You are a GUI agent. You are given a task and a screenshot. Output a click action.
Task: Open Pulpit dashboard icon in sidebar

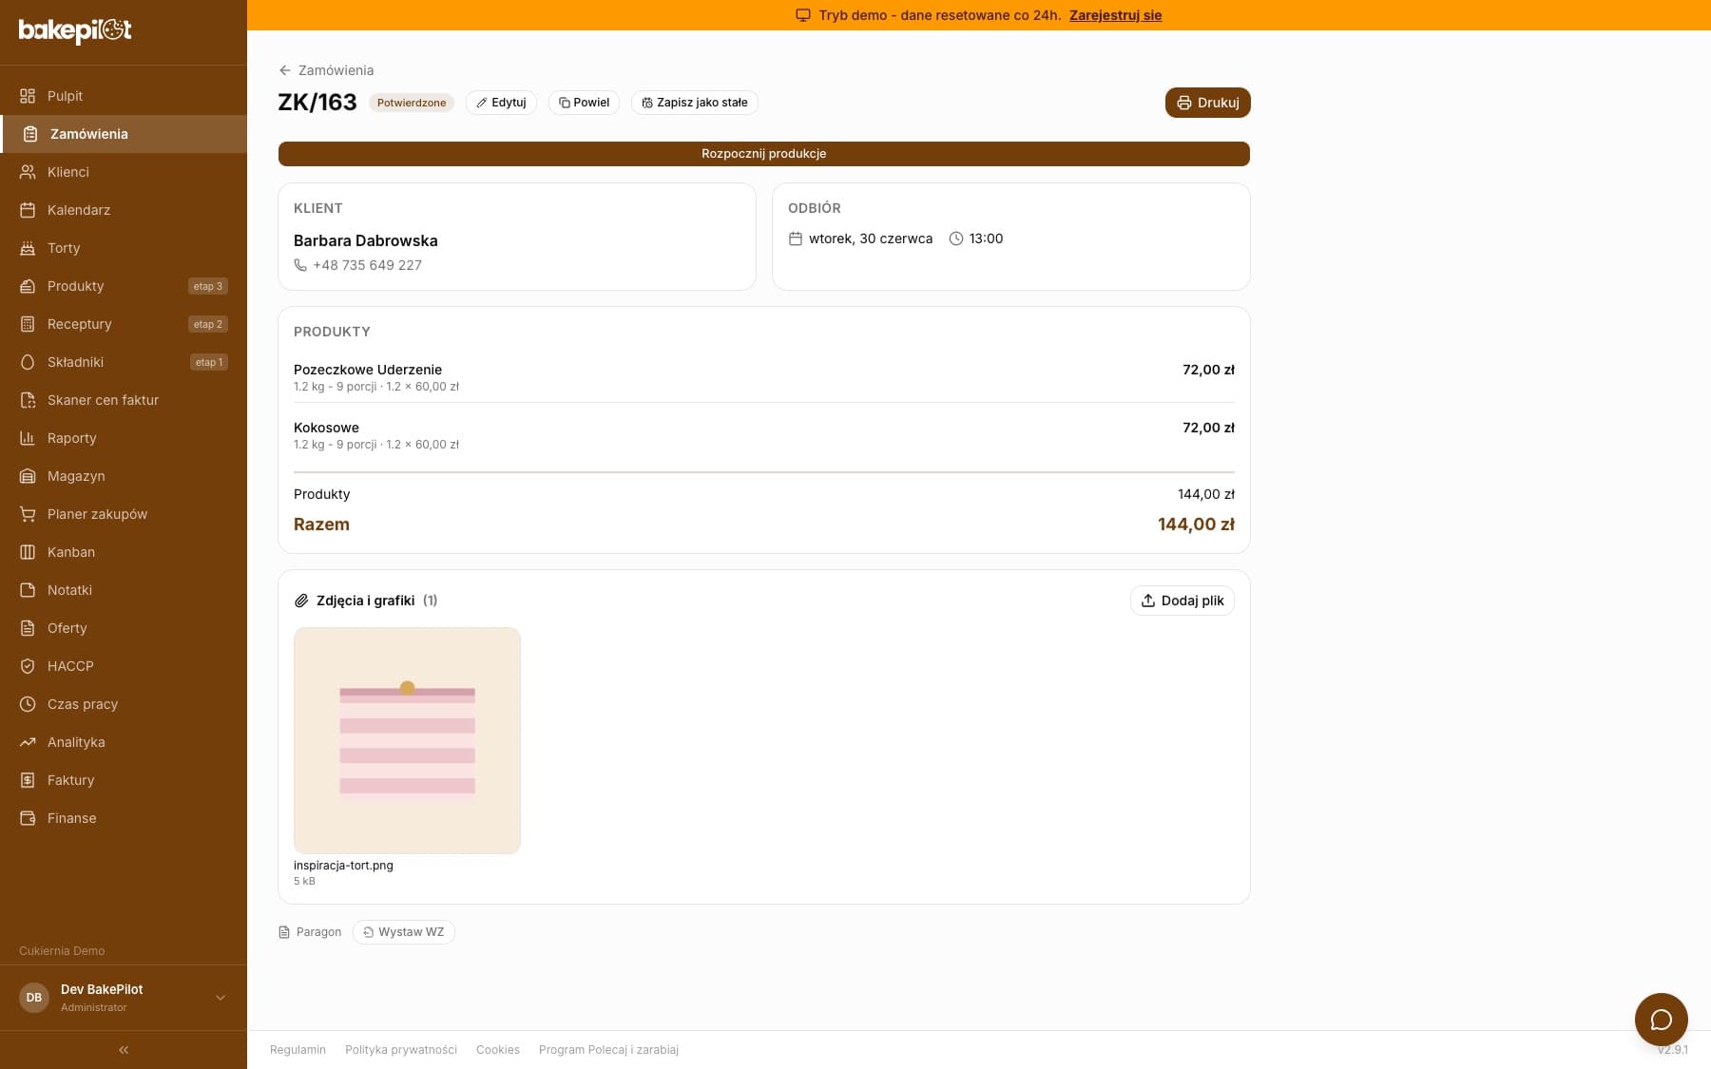coord(28,96)
